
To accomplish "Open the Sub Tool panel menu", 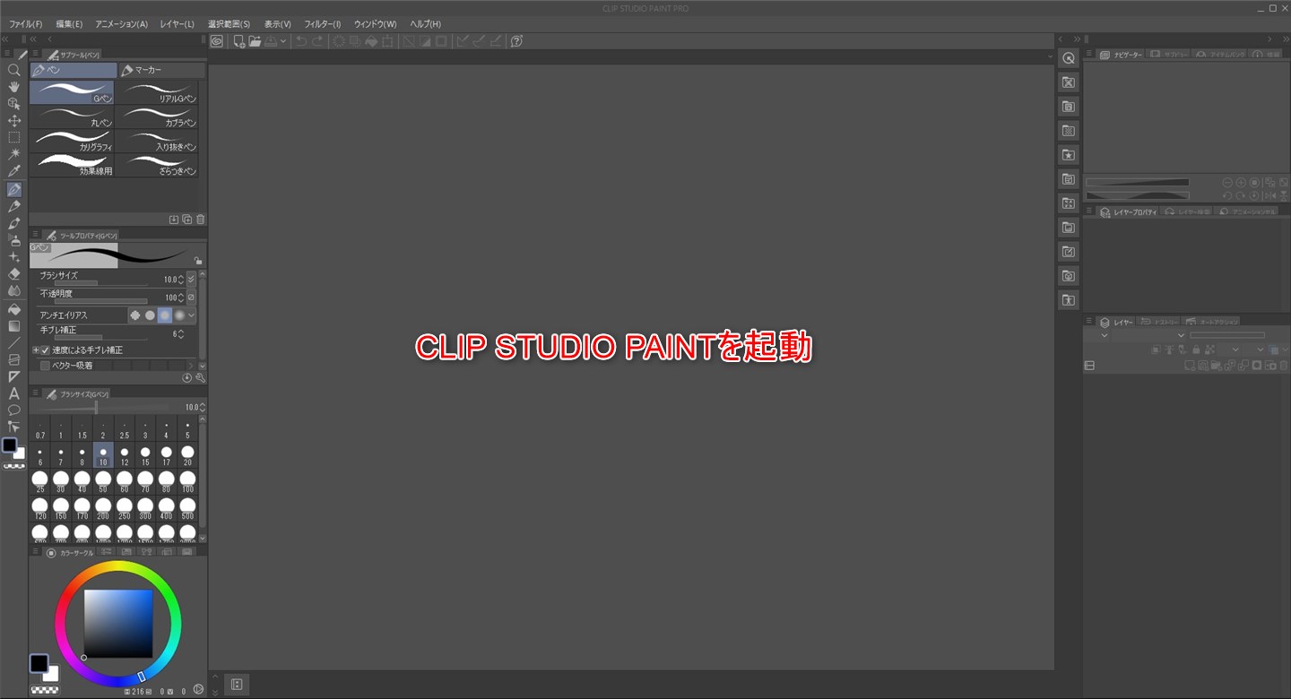I will tap(35, 55).
